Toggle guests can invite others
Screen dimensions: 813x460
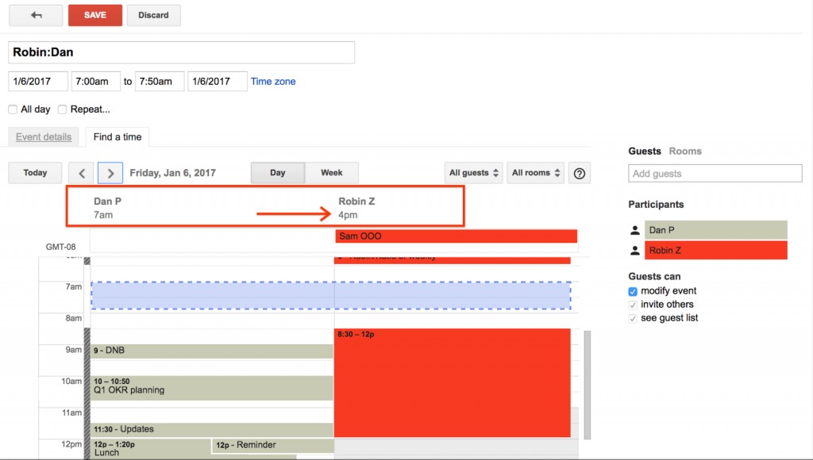click(x=633, y=305)
